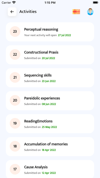The height and width of the screenshot is (178, 100).
Task: Select the Sequencing skills activity
Action: point(50,78)
